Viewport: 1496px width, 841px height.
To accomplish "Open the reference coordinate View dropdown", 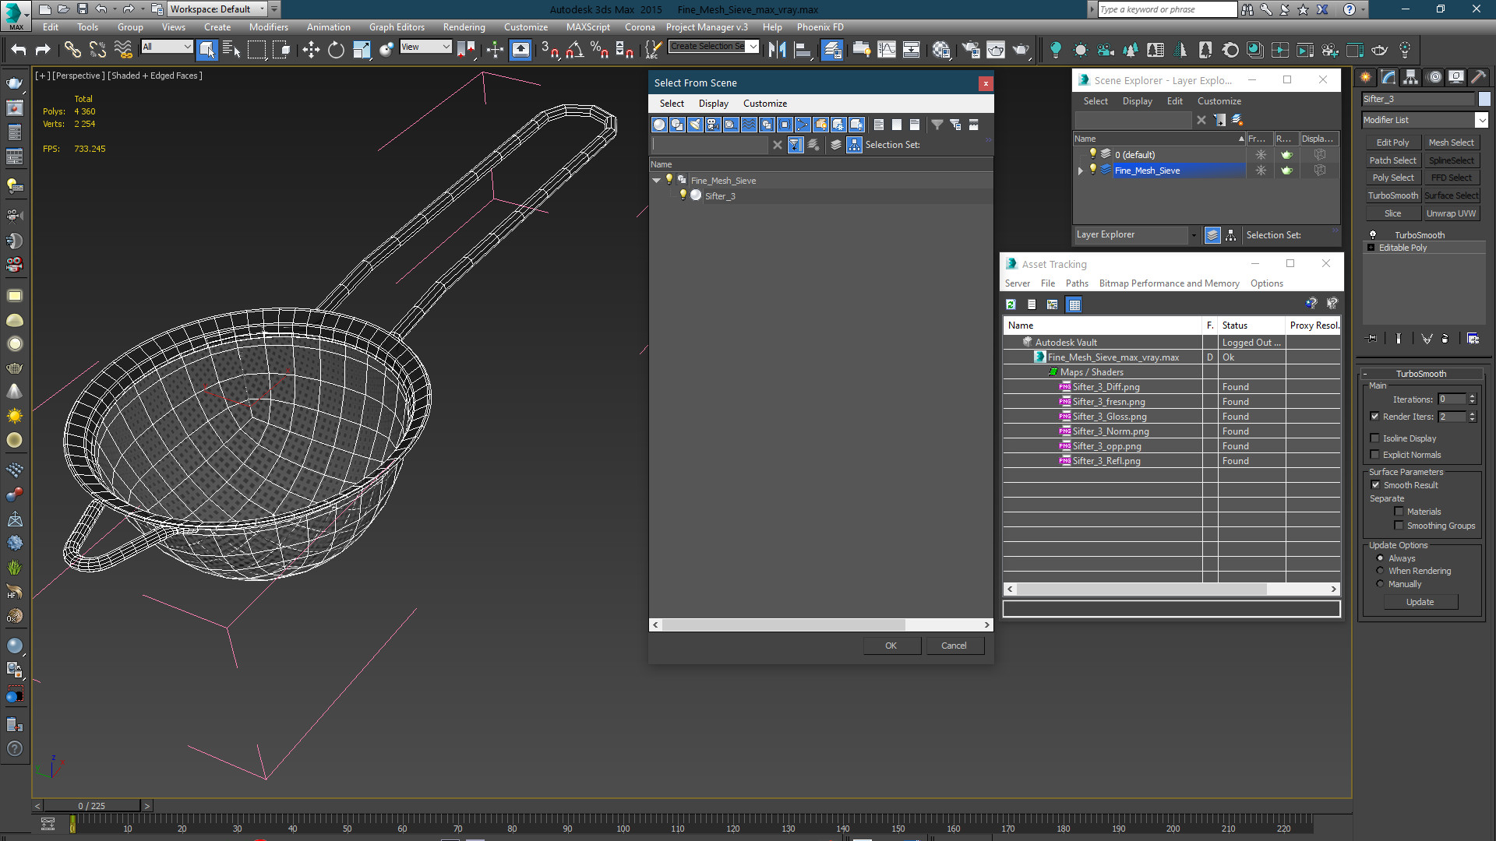I will click(425, 47).
